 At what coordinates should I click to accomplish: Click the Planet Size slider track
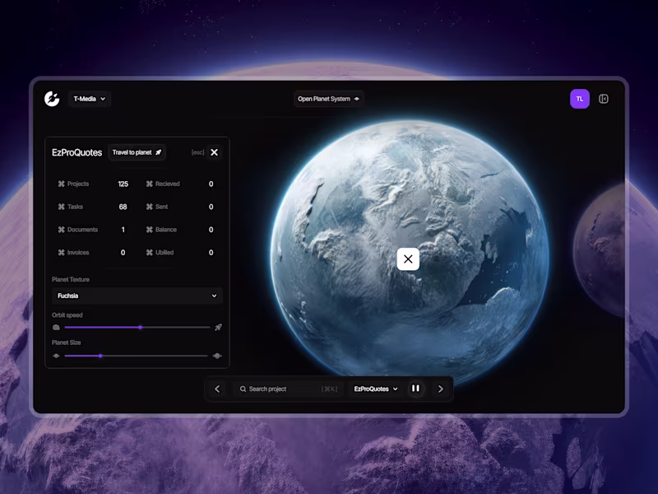tap(136, 356)
